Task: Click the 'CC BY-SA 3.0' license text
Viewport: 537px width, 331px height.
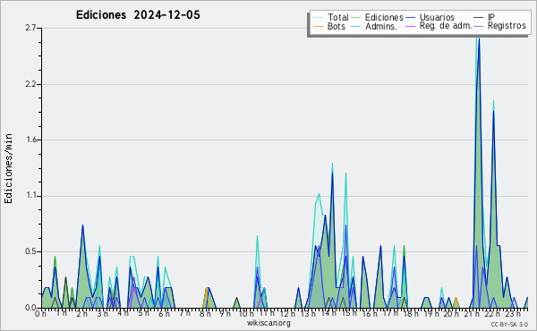Action: 509,324
